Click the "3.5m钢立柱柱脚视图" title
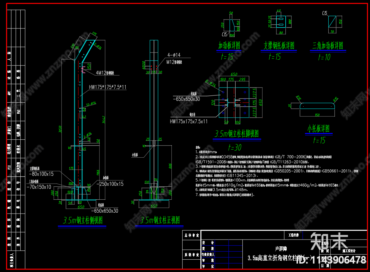 click(237, 134)
